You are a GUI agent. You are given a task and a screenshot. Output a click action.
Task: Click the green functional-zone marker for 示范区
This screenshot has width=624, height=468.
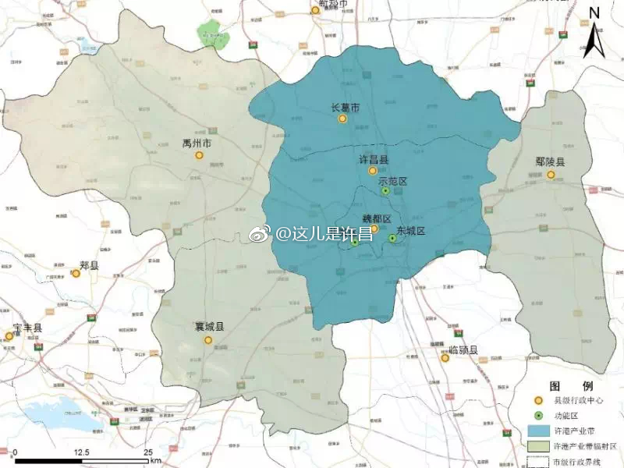click(385, 191)
